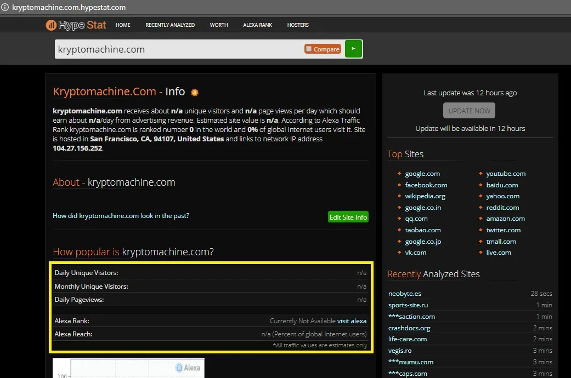The width and height of the screenshot is (571, 378).
Task: Open the HOME menu item
Action: pyautogui.click(x=123, y=25)
